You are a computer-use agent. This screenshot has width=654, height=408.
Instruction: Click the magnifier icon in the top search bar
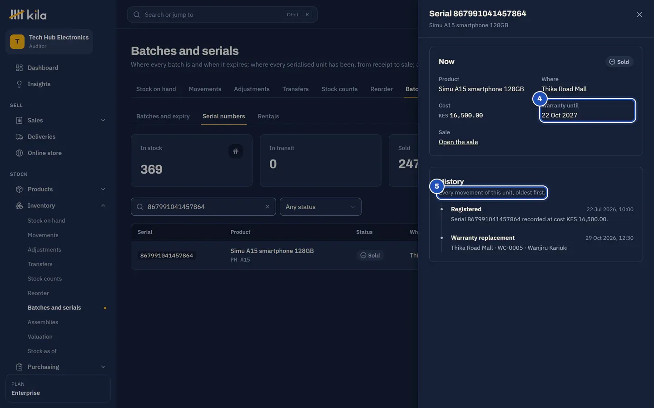tap(137, 15)
